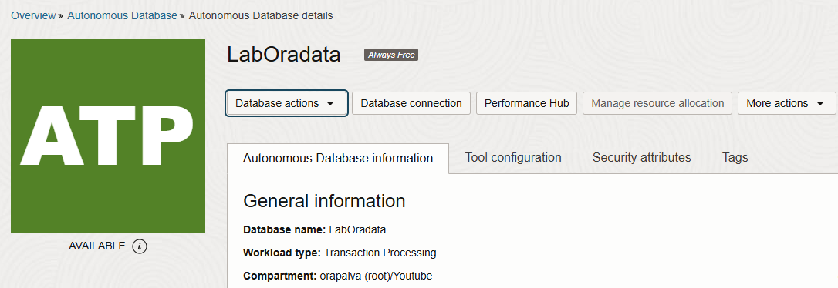The width and height of the screenshot is (838, 288).
Task: Click the Workload type: Transaction Processing line
Action: tap(340, 253)
